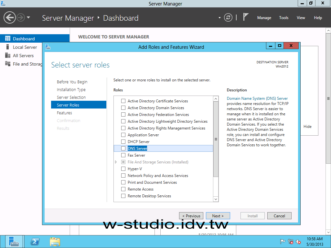Check the Remote Access role

[x=123, y=189]
